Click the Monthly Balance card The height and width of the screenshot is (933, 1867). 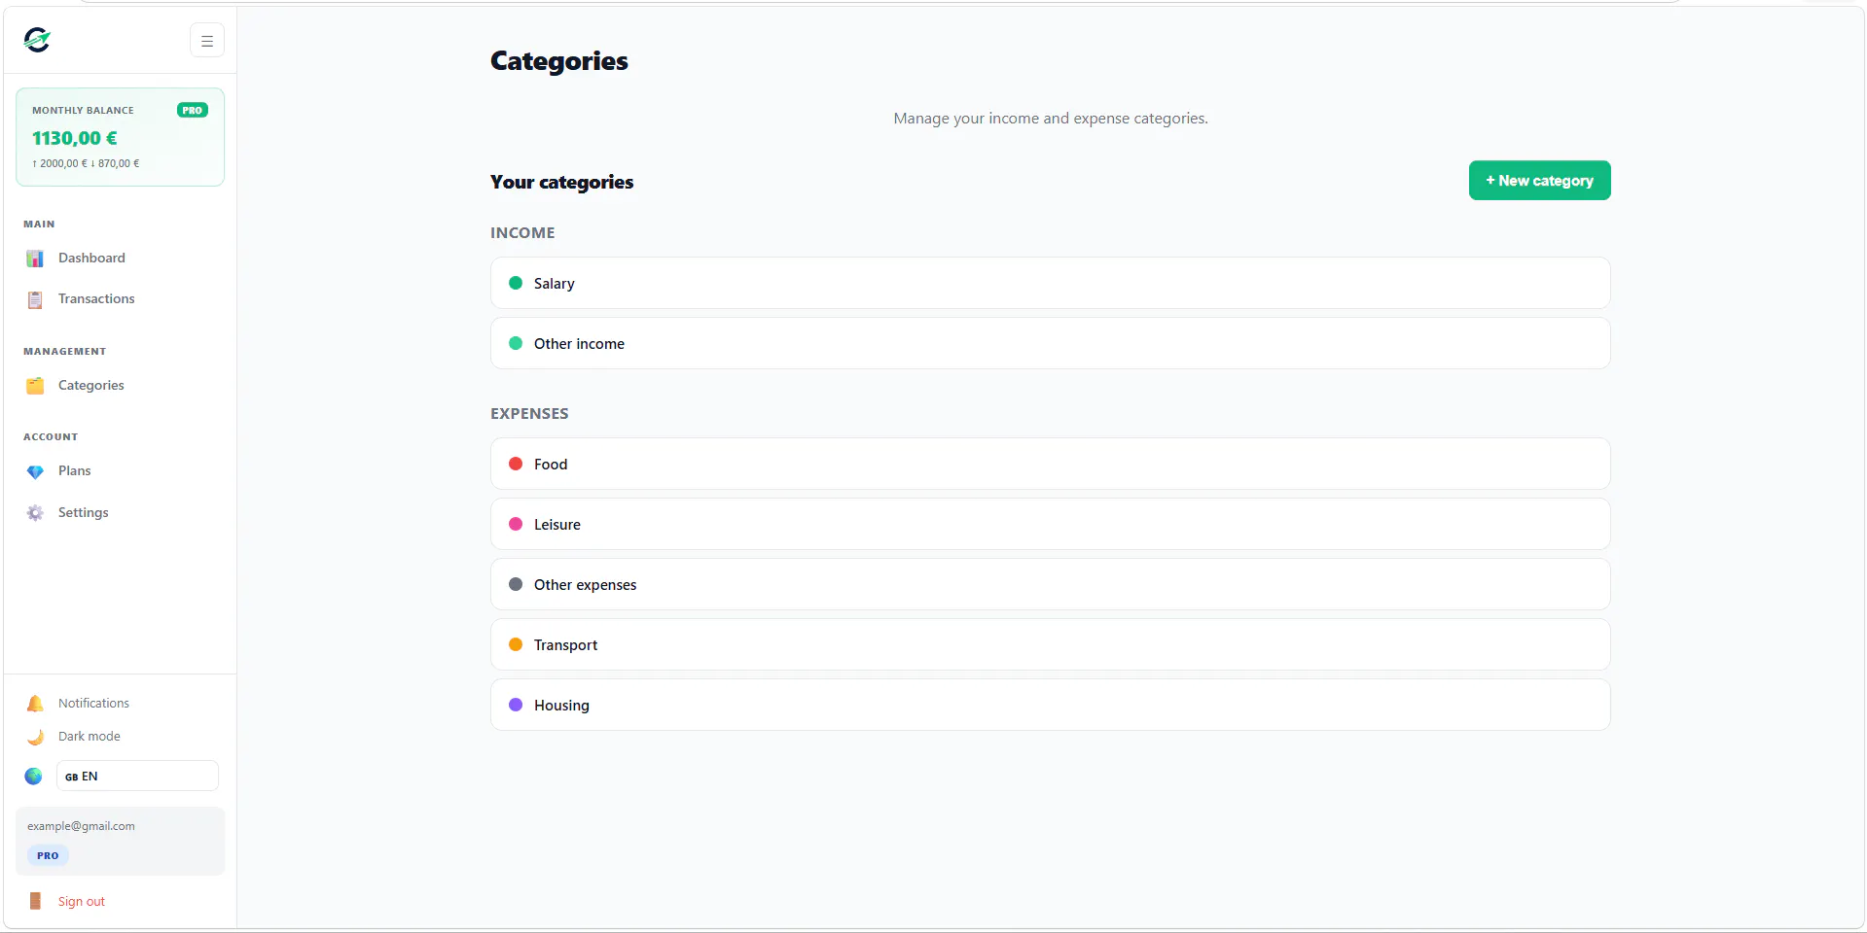[120, 137]
